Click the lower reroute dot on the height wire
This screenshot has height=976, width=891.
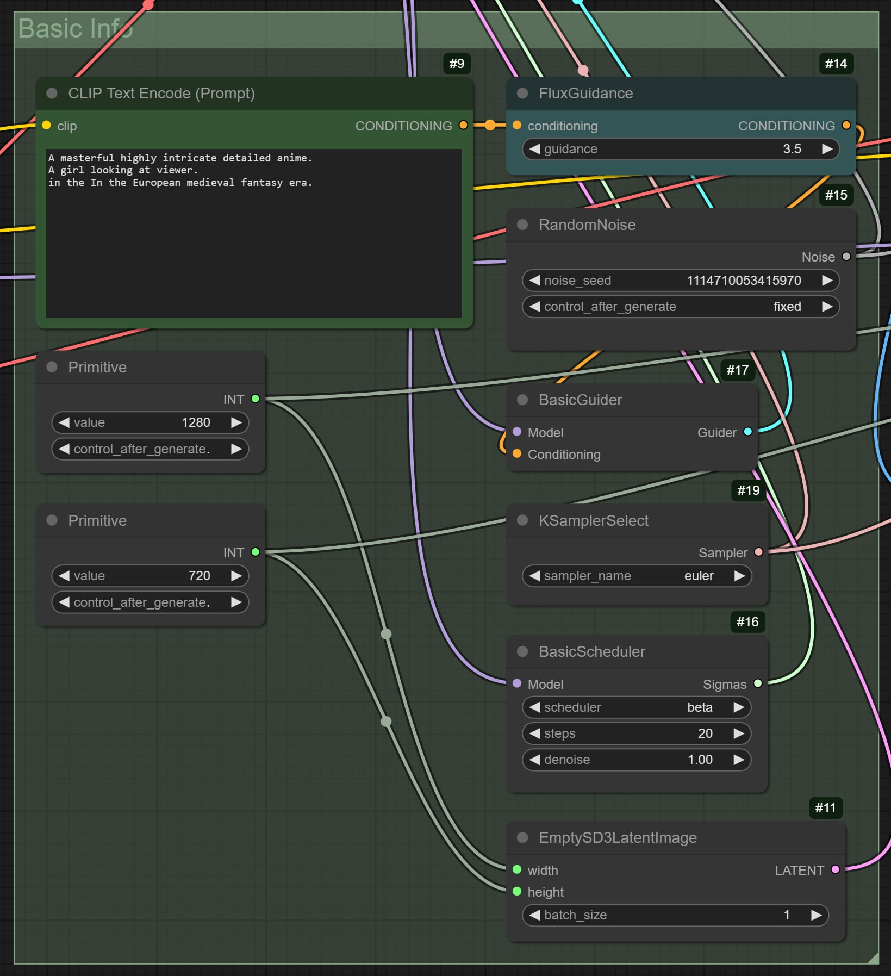(x=386, y=722)
